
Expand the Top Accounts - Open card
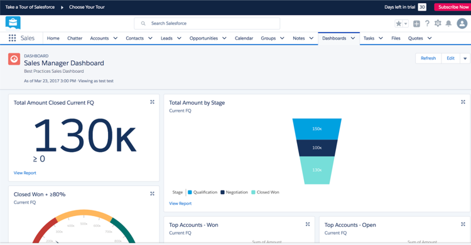[x=463, y=224]
